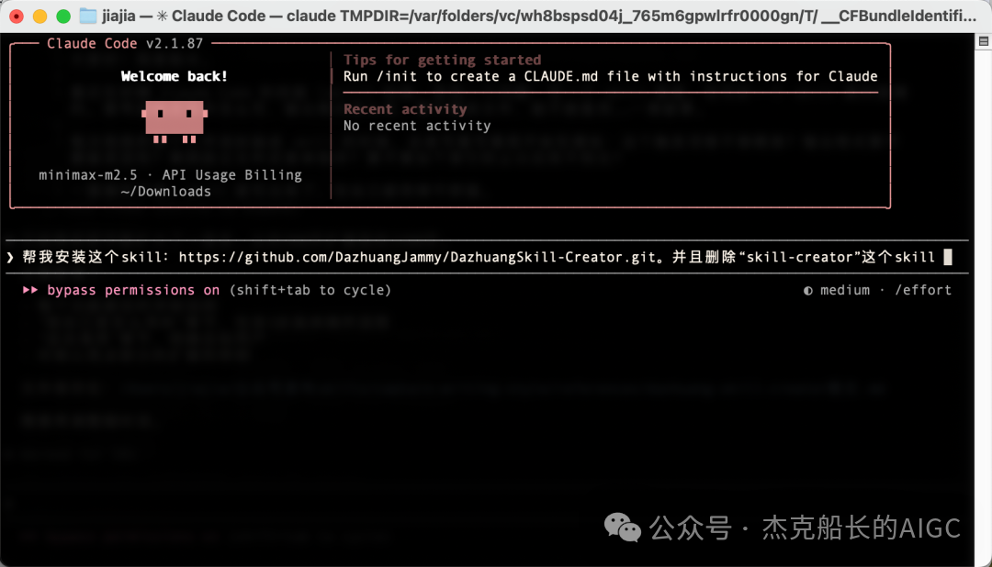Click the block cursor at end of prompt
Viewport: 992px width, 567px height.
tap(948, 257)
